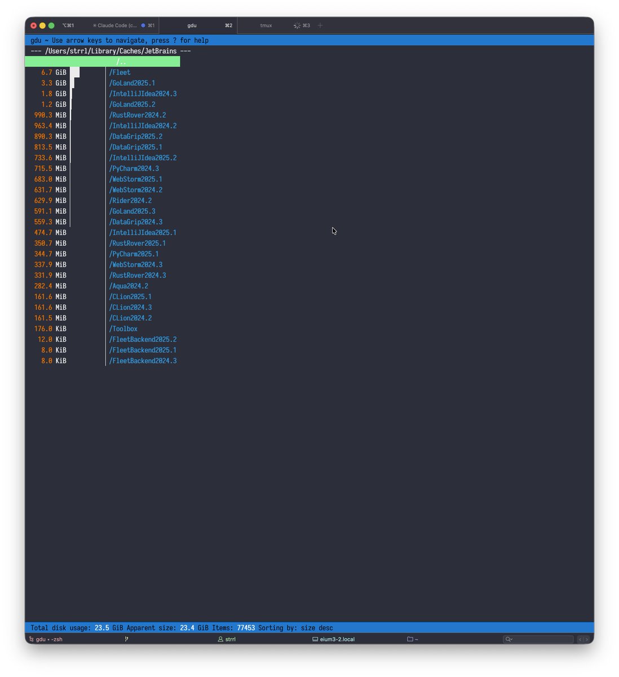Select the /CLion2024.2 entry
The width and height of the screenshot is (619, 677).
(130, 319)
